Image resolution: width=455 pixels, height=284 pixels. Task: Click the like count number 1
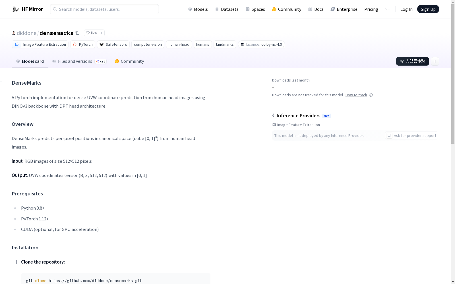coord(102,33)
